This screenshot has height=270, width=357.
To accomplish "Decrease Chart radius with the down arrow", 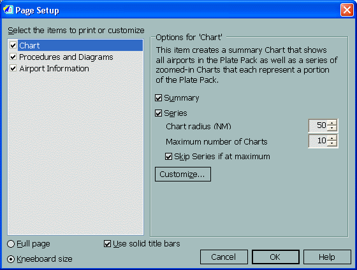I will (332, 128).
